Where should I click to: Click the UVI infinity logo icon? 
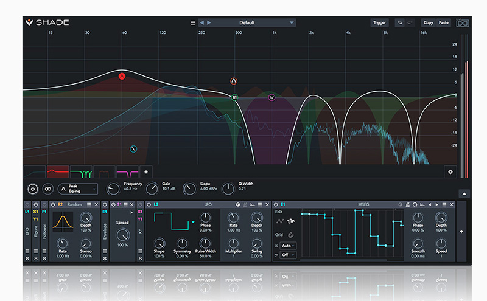[x=462, y=23]
